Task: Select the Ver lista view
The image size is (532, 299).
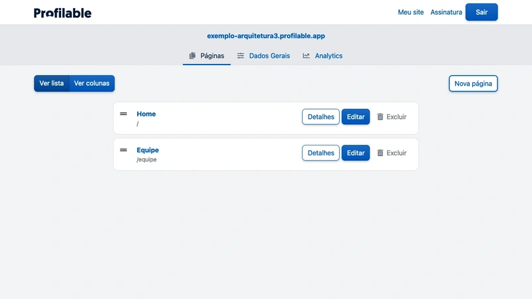Action: (52, 84)
